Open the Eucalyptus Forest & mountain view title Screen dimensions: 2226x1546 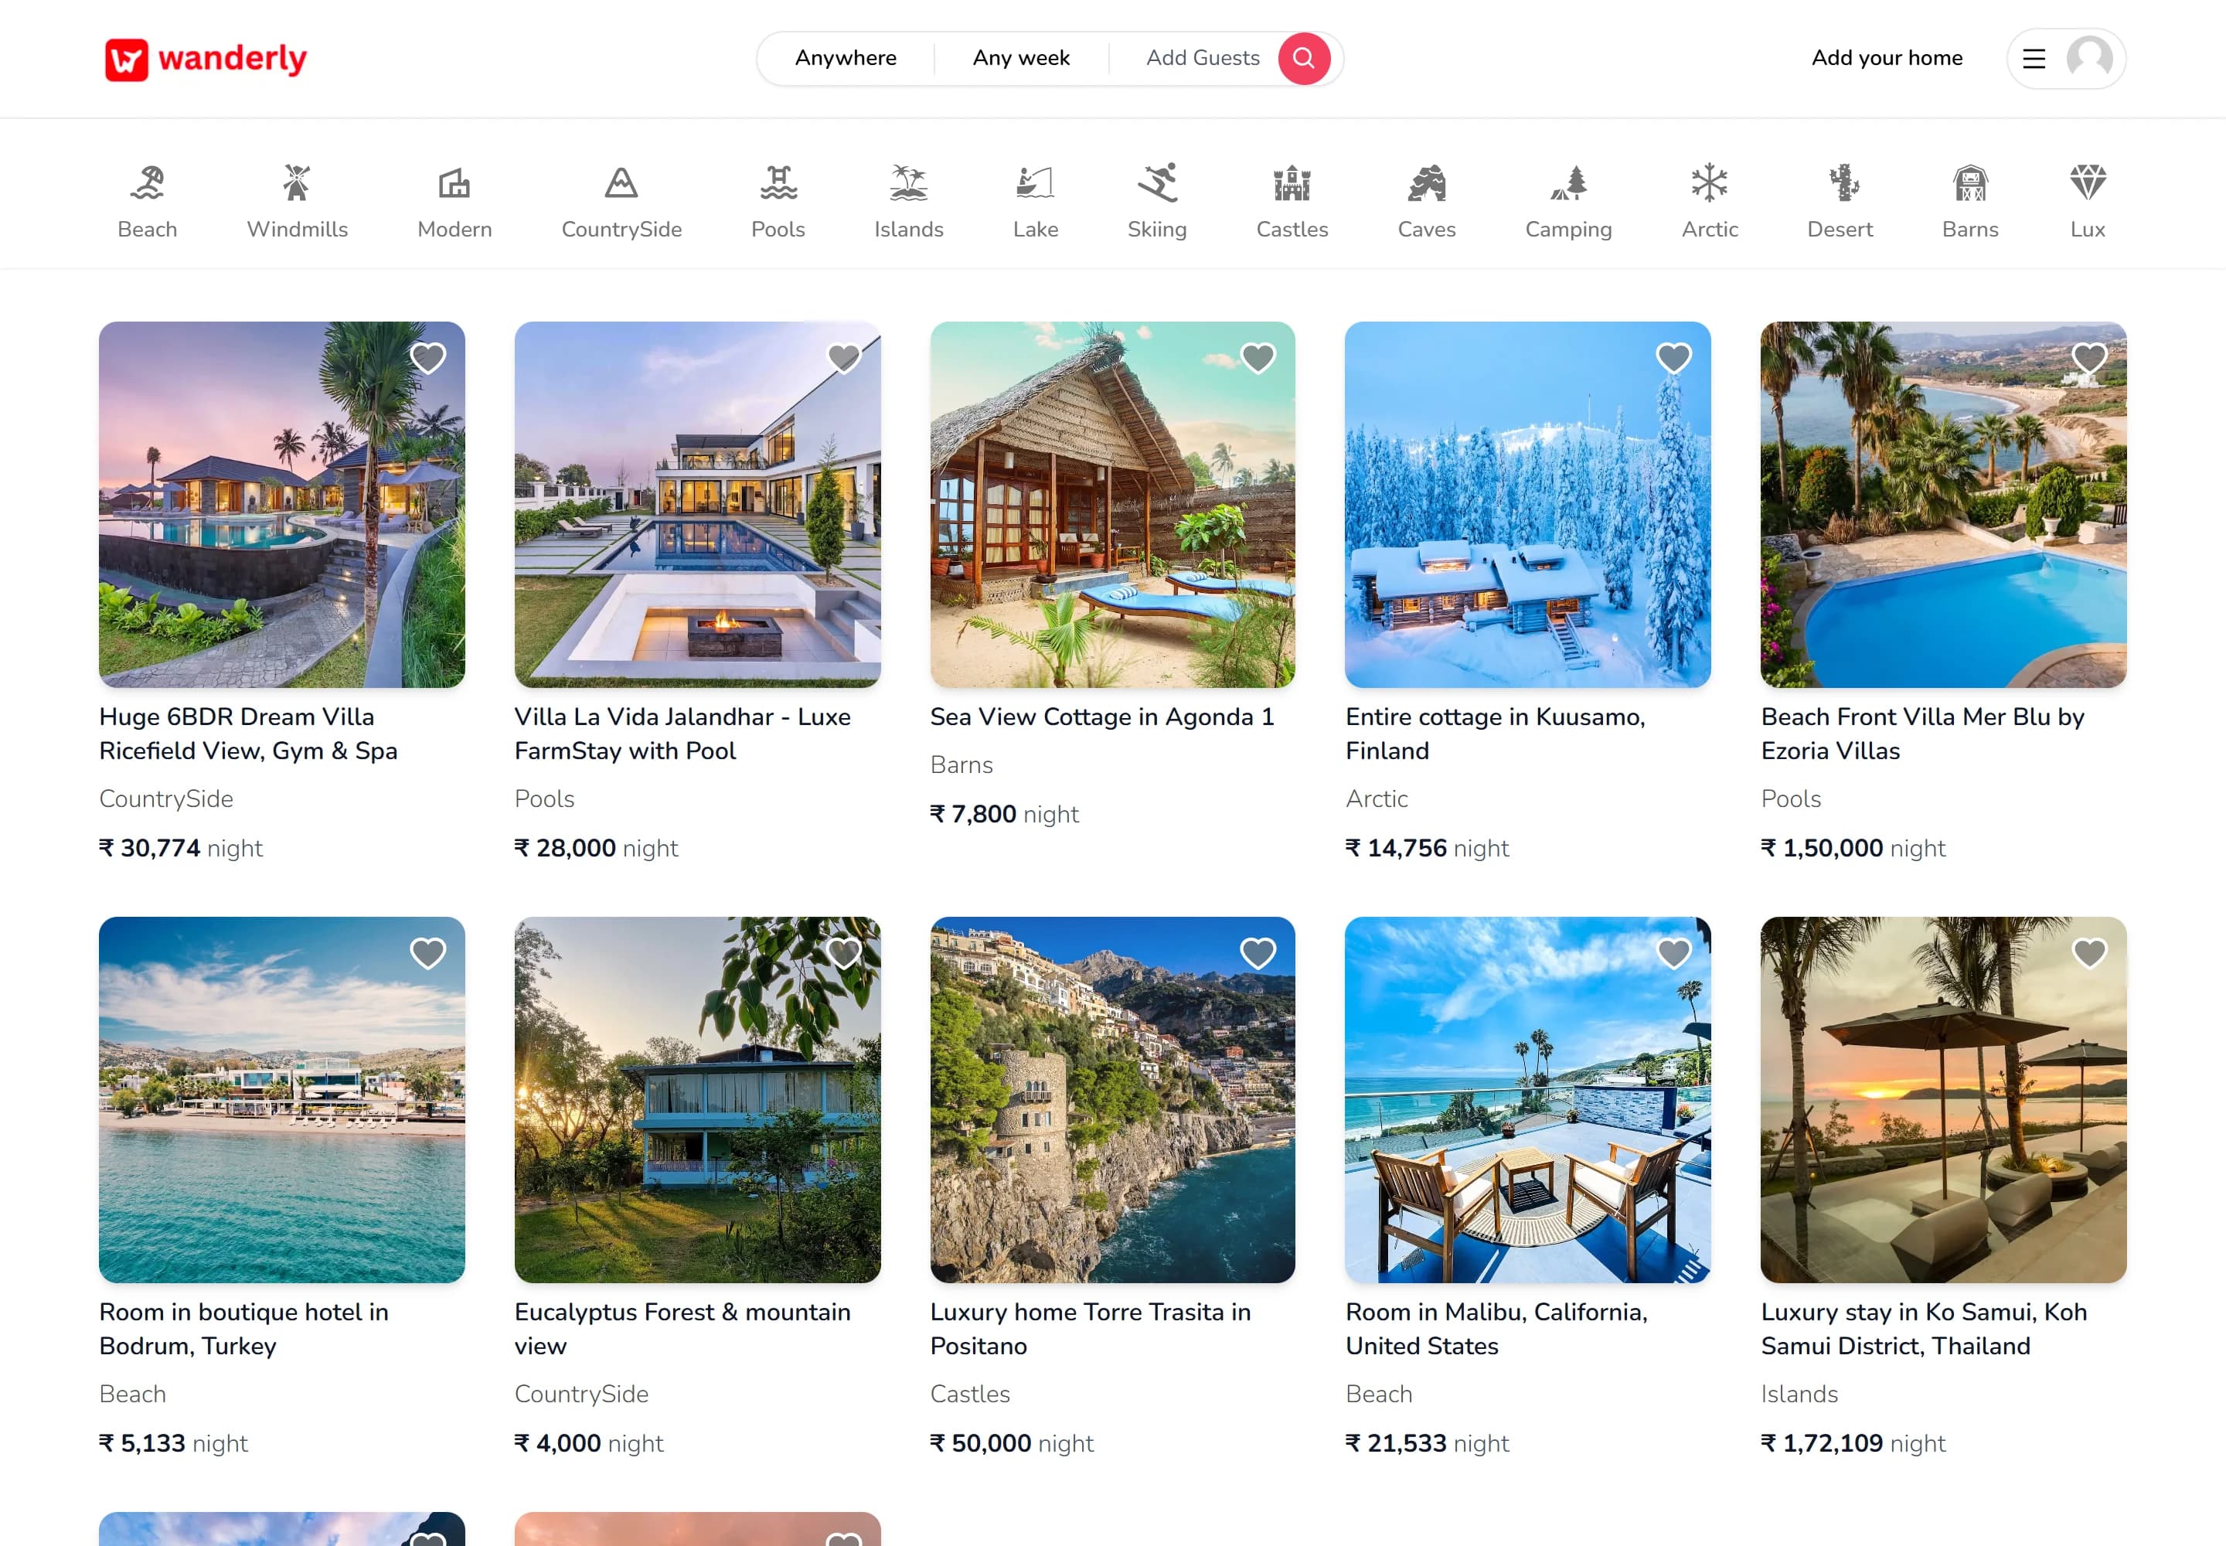[683, 1328]
